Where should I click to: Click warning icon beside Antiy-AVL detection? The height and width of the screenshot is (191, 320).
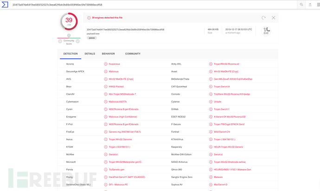(211, 64)
